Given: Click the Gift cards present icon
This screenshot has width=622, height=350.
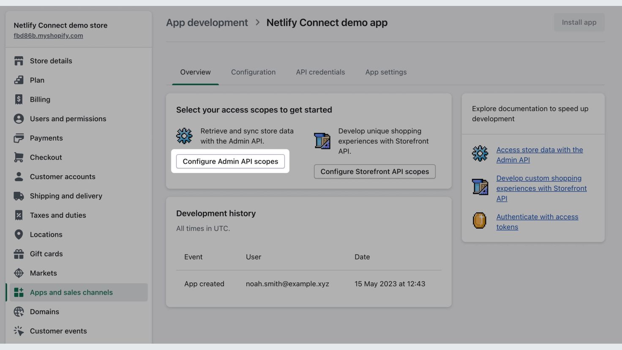Looking at the screenshot, I should [x=19, y=254].
